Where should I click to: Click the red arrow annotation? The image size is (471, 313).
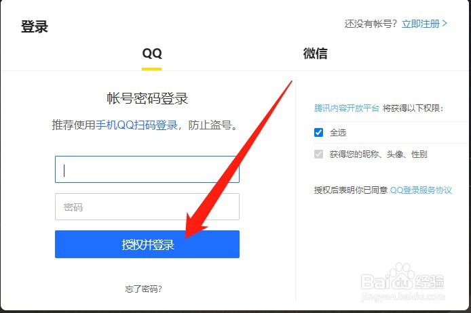[238, 159]
